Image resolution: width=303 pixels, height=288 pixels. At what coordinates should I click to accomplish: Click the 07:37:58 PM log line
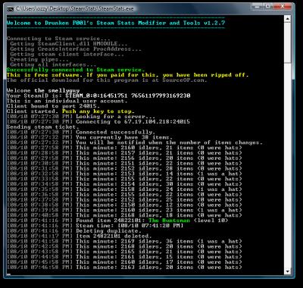124,199
